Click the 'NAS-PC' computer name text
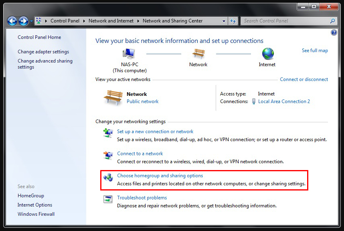Screen dimensions: 344x231 coord(130,65)
